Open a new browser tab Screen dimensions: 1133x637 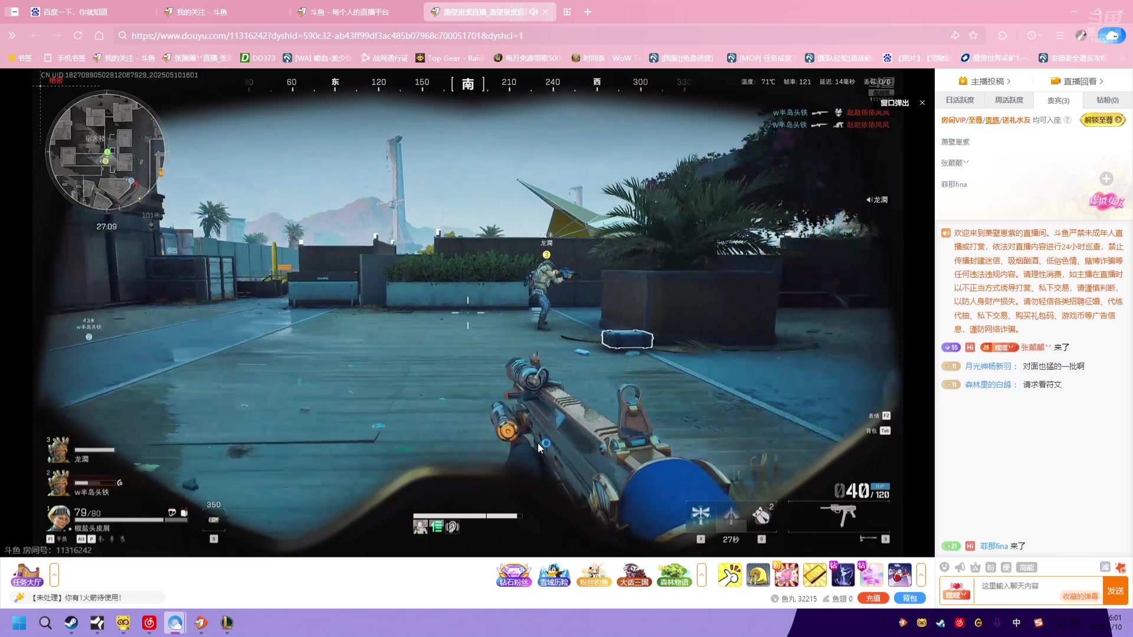point(588,12)
